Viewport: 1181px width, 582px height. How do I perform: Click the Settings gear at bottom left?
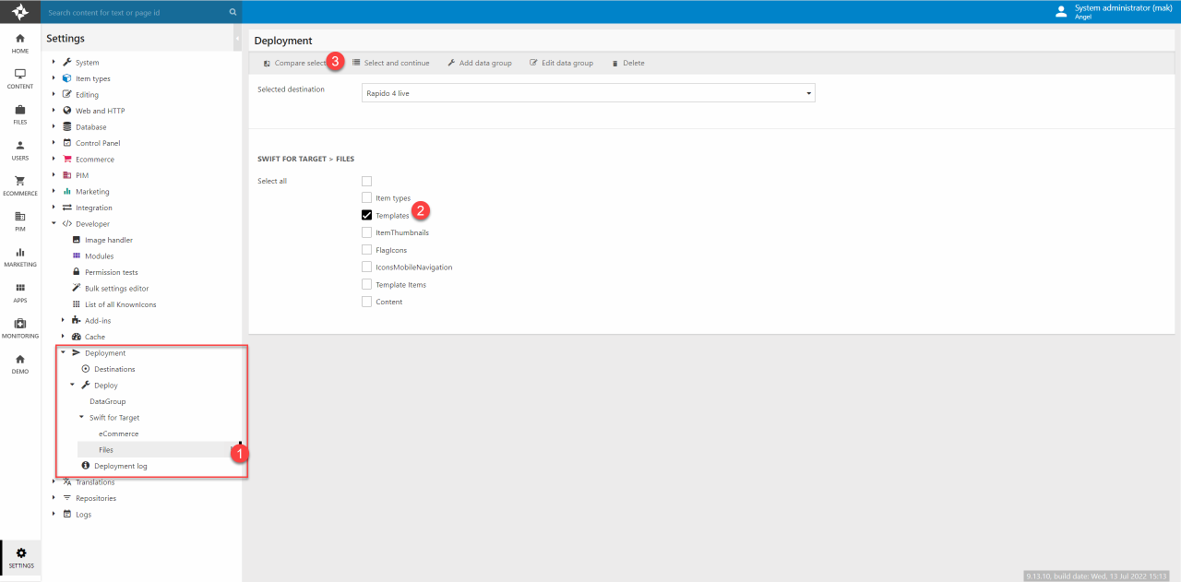click(x=21, y=557)
